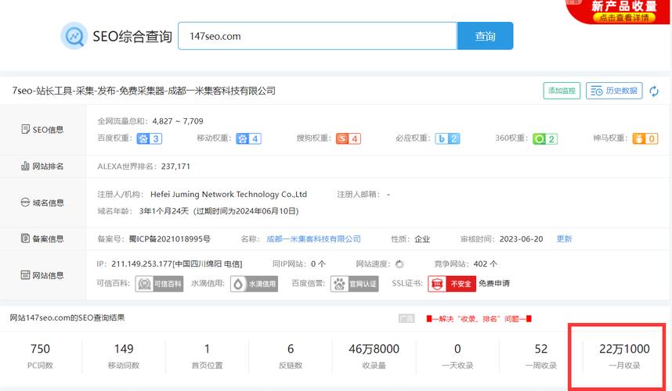Click the site title 7seo-站长工具 heading
The image size is (672, 391).
(143, 91)
